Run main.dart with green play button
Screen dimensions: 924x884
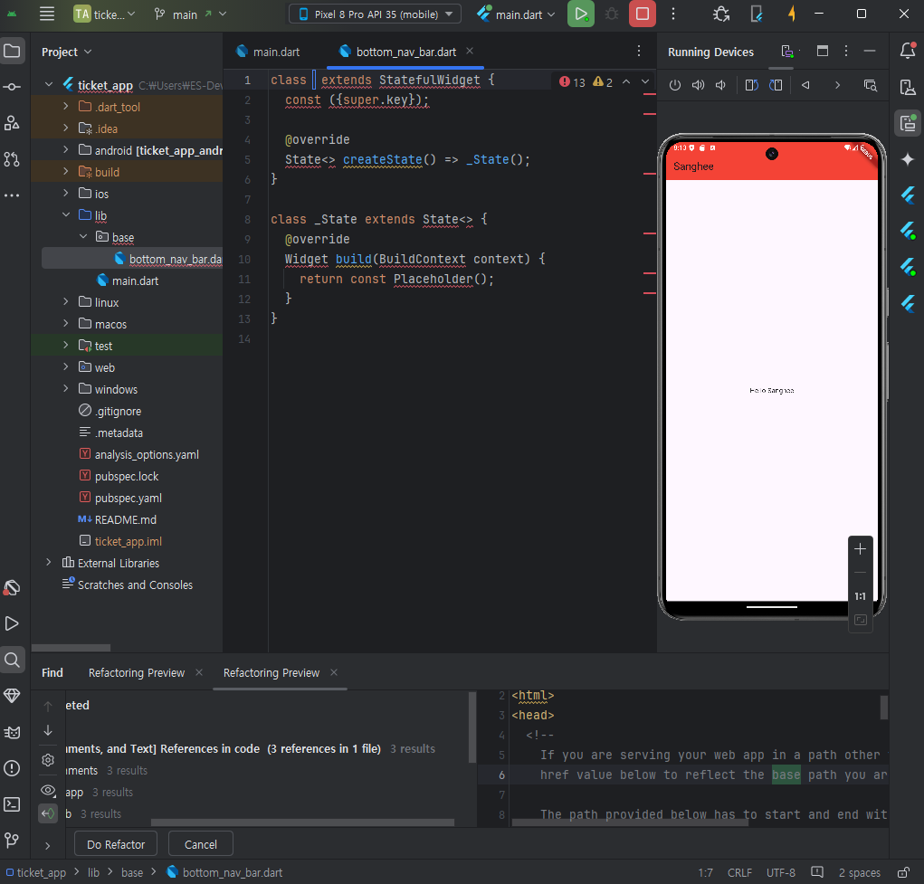(x=580, y=14)
